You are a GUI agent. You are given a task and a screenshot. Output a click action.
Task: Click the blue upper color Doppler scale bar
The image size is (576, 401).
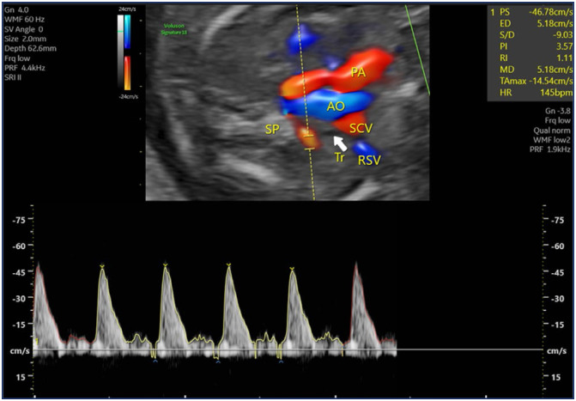(x=127, y=32)
